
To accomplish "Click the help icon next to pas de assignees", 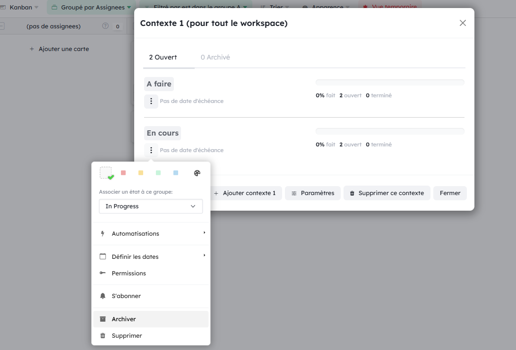I will (105, 26).
